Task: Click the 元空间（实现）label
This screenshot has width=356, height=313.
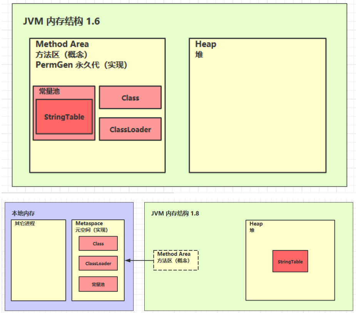Action: tap(91, 230)
